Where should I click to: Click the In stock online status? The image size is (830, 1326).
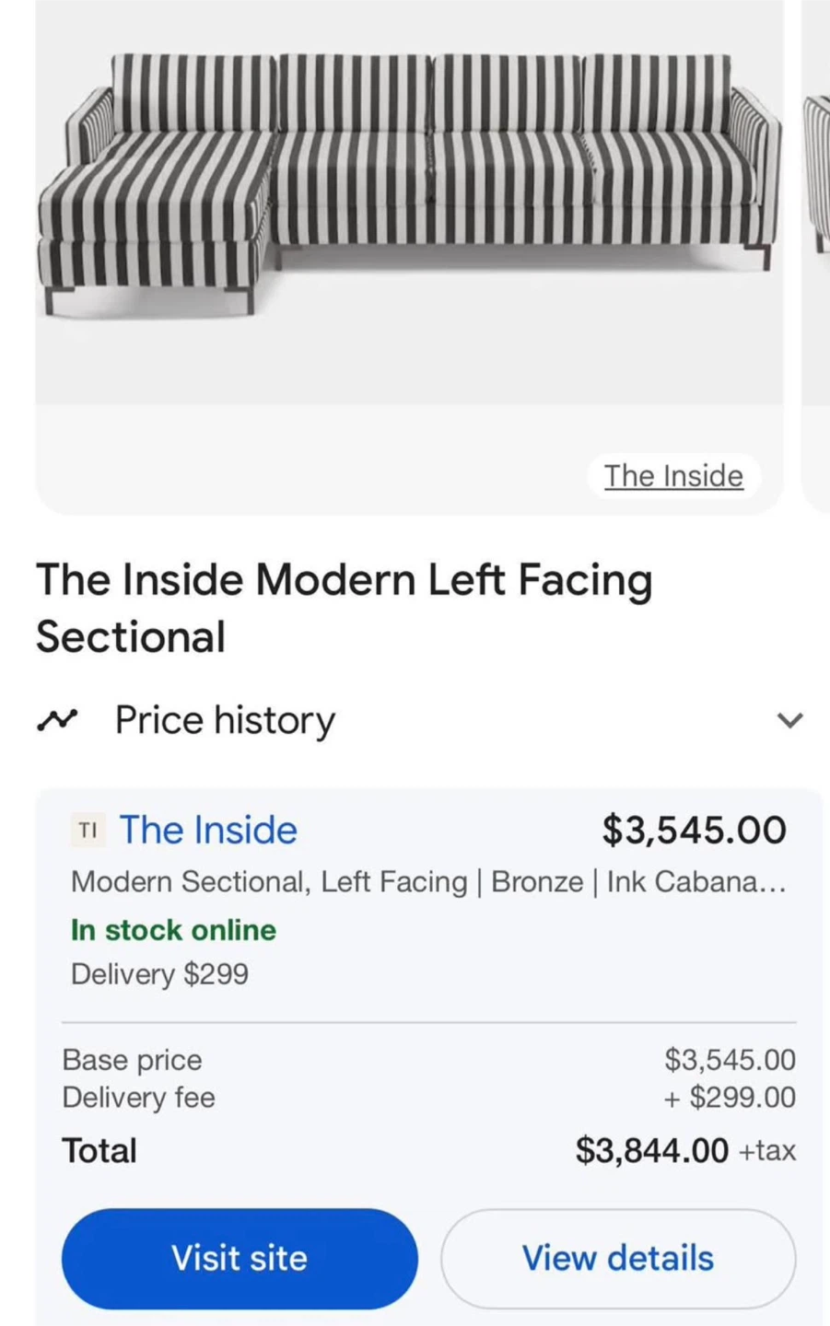coord(173,930)
